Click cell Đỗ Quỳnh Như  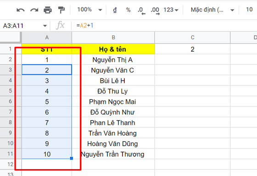point(113,112)
